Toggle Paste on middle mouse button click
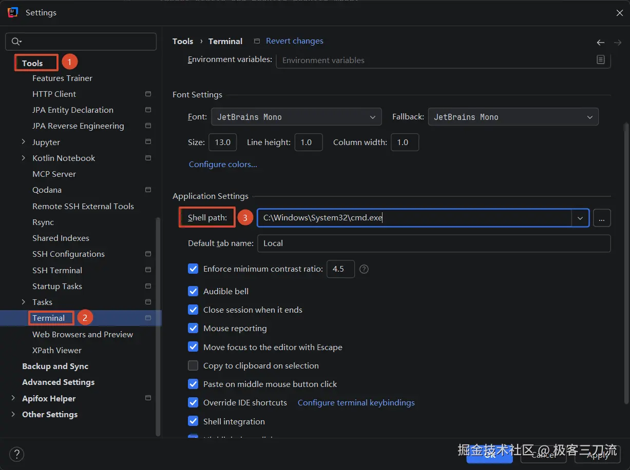The width and height of the screenshot is (630, 470). (193, 384)
